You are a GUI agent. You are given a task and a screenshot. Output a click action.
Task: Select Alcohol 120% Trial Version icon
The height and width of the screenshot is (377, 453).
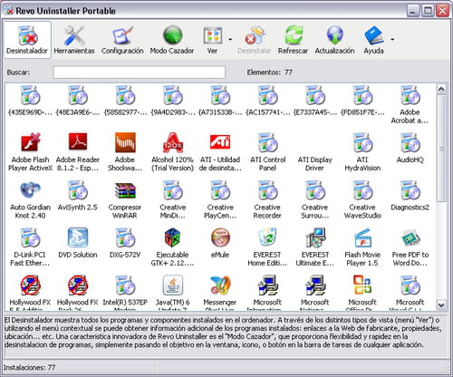pyautogui.click(x=172, y=142)
